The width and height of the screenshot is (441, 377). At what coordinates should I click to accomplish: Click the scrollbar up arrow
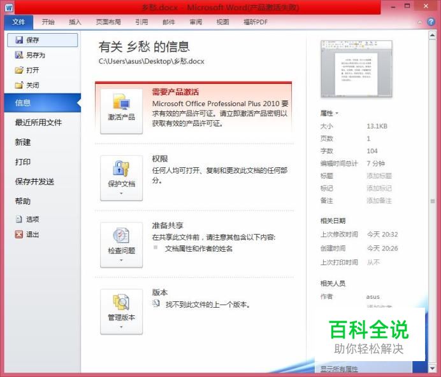tap(432, 35)
